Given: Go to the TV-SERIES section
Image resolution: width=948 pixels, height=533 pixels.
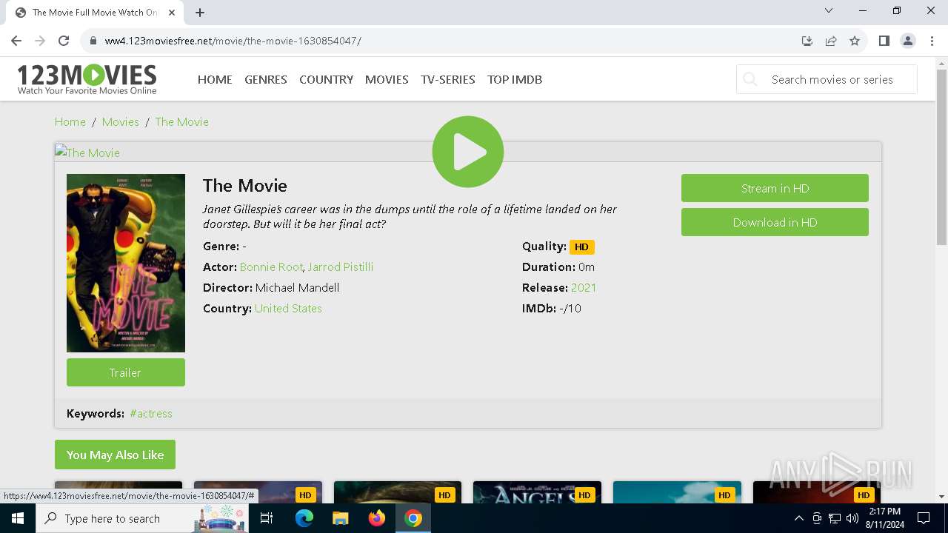Looking at the screenshot, I should [448, 79].
